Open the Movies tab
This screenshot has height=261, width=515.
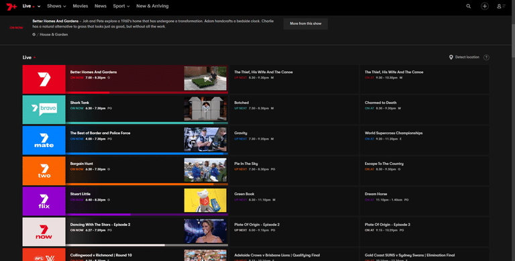[x=80, y=6]
